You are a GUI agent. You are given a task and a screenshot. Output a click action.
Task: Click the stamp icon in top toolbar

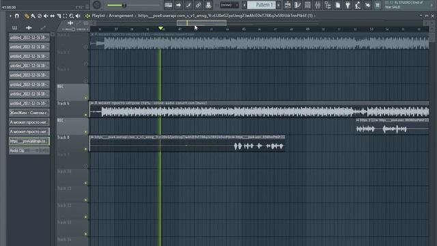point(208,5)
